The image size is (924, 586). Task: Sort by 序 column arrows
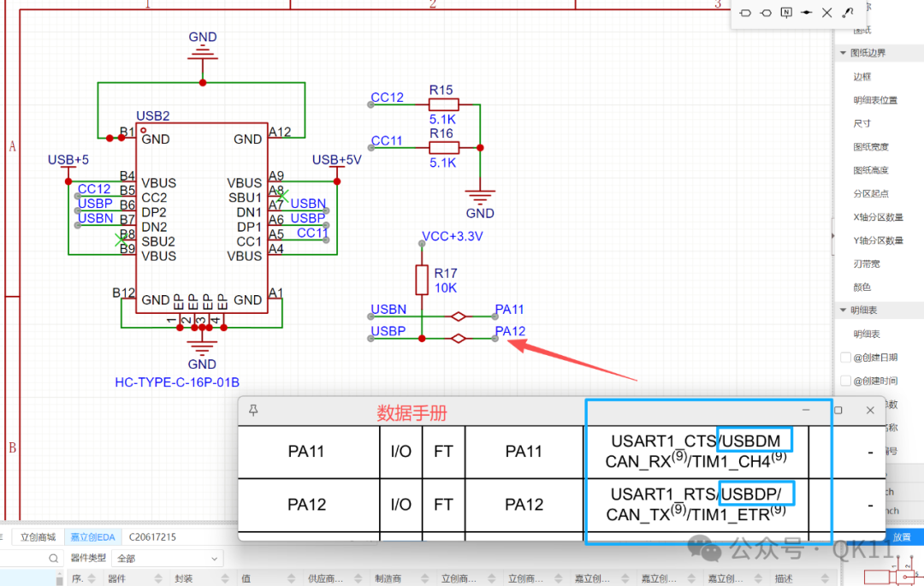[92, 578]
